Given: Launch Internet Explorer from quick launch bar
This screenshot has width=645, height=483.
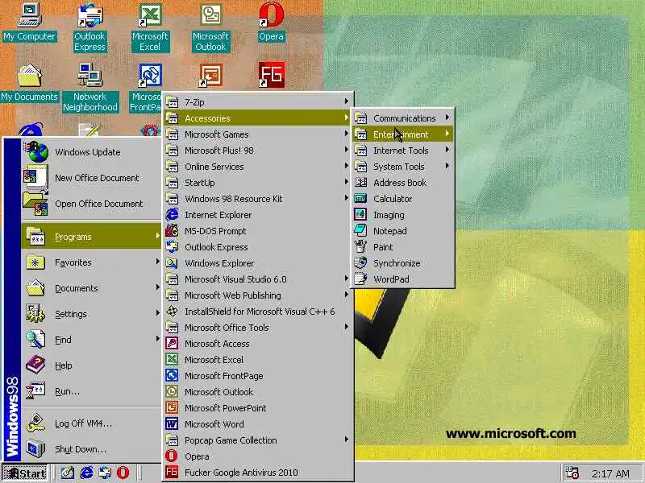Looking at the screenshot, I should (86, 473).
